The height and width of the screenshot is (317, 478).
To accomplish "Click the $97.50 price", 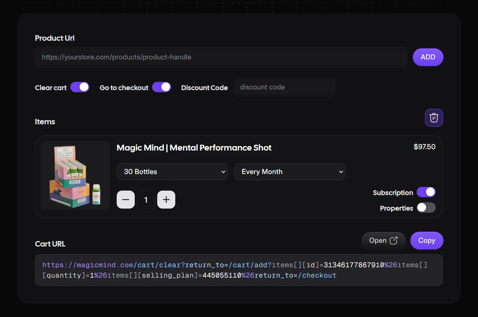I will pos(425,147).
